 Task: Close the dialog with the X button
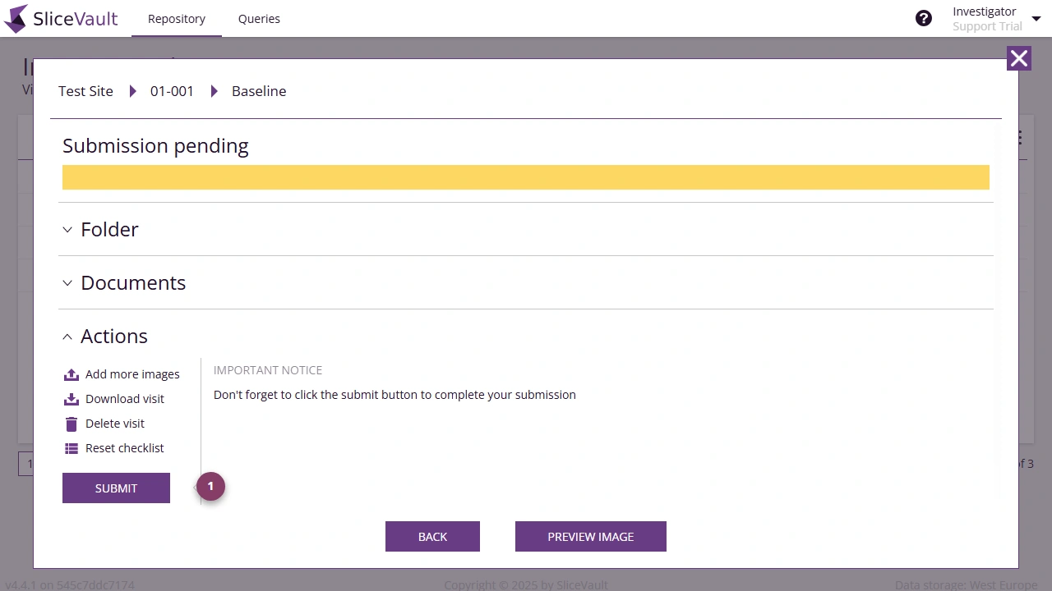click(1019, 58)
